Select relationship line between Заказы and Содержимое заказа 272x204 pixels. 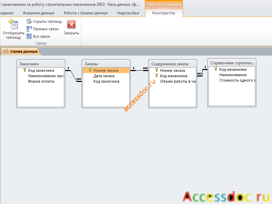tap(139, 70)
